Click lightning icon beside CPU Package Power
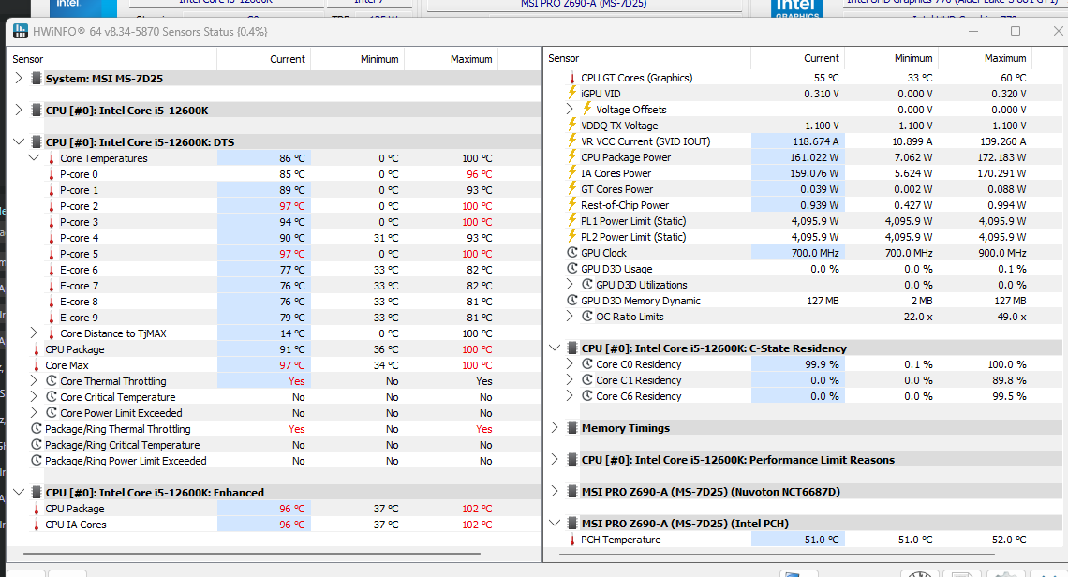1068x577 pixels. pos(572,157)
